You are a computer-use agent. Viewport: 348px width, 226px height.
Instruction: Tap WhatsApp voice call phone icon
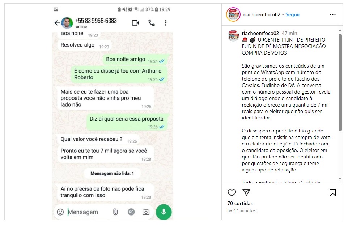point(151,23)
